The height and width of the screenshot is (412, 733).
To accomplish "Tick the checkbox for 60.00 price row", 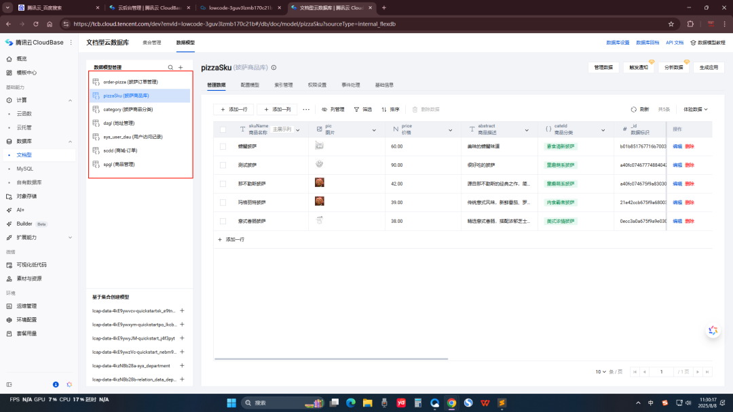I will (223, 146).
